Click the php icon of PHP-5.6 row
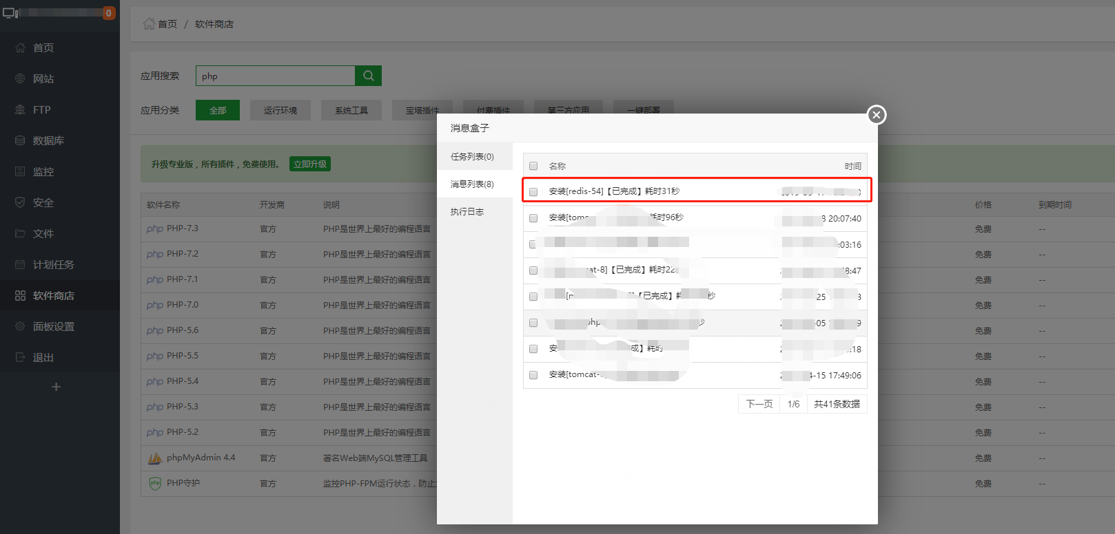Image resolution: width=1115 pixels, height=534 pixels. click(x=155, y=330)
